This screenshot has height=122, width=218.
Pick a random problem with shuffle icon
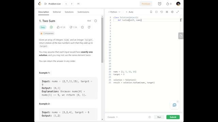(x=78, y=4)
